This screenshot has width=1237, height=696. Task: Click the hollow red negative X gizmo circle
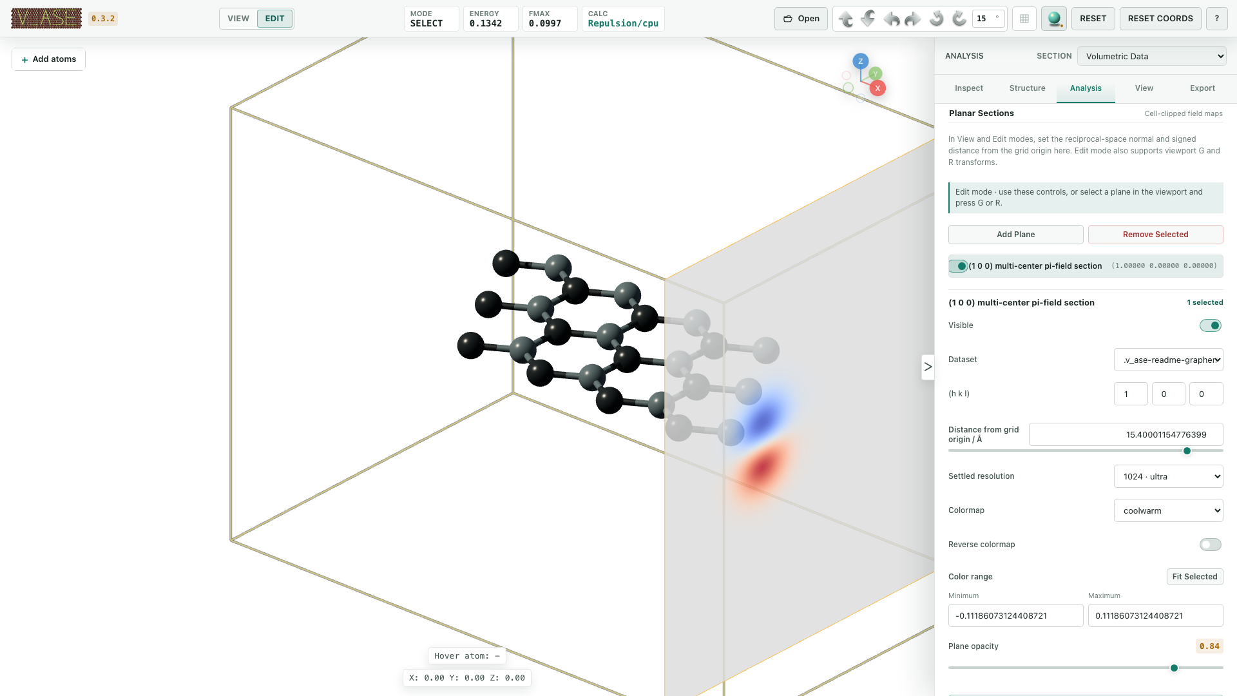[847, 75]
